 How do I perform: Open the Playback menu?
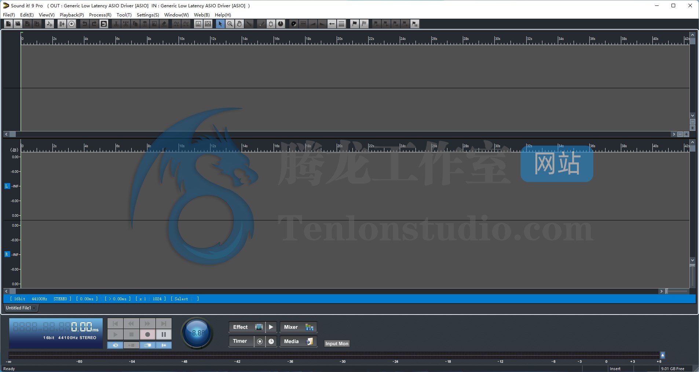[x=72, y=15]
